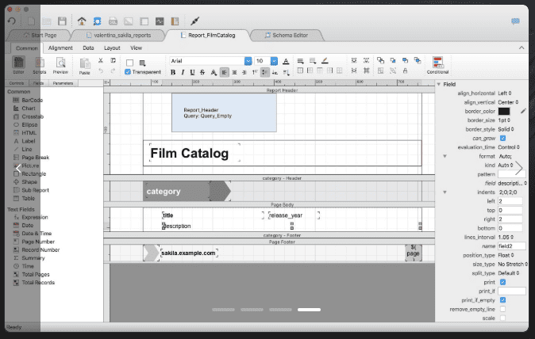The image size is (535, 339).
Task: Open the Home icon in top toolbar
Action: [x=82, y=21]
